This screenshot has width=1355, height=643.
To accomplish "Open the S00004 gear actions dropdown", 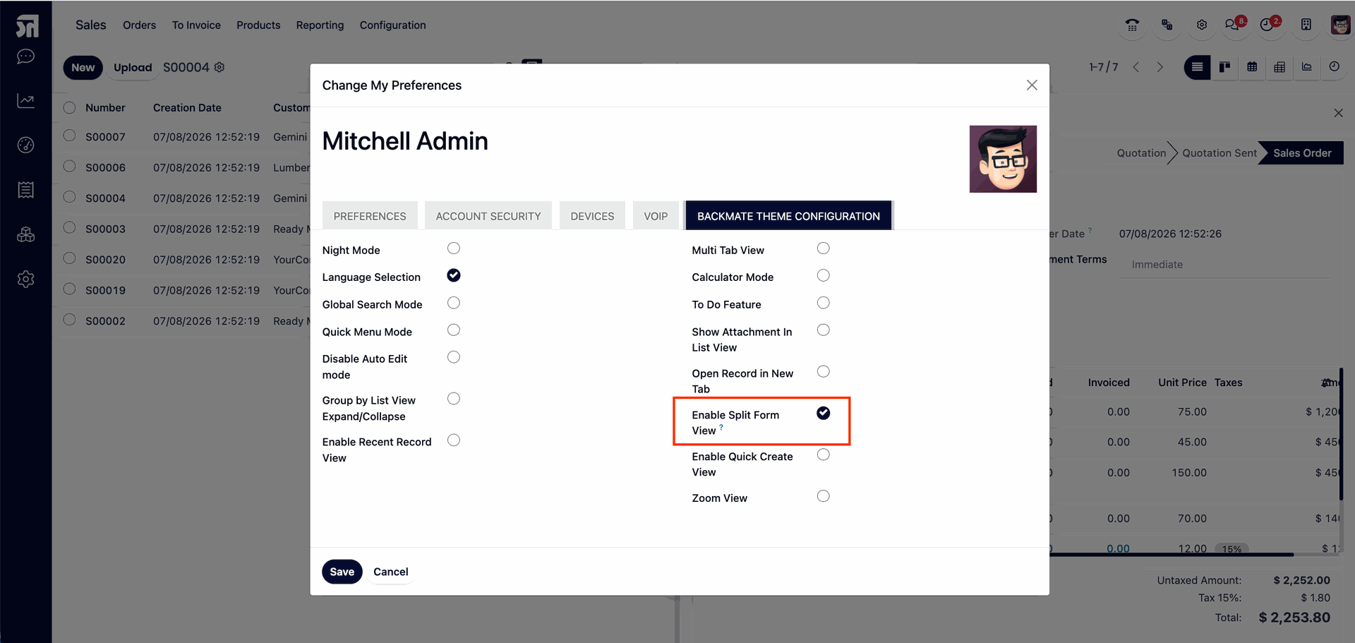I will pyautogui.click(x=219, y=67).
